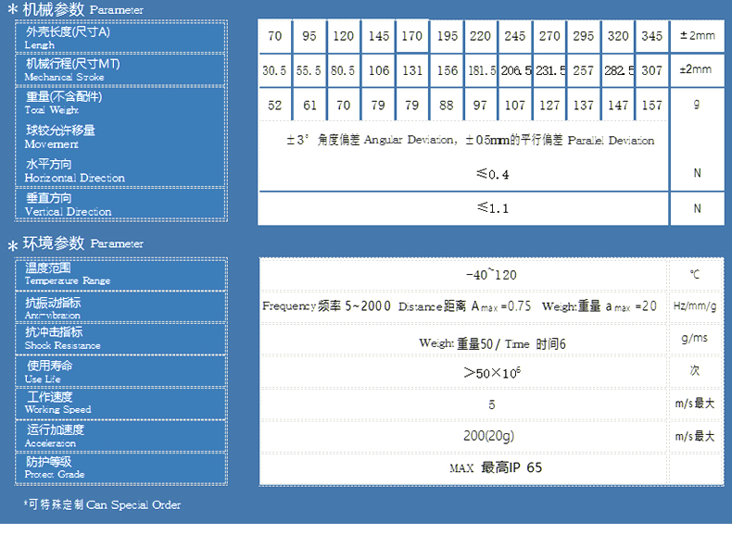Screen dimensions: 732x547
Task: Click stroke cell value 30.5
Action: point(274,70)
